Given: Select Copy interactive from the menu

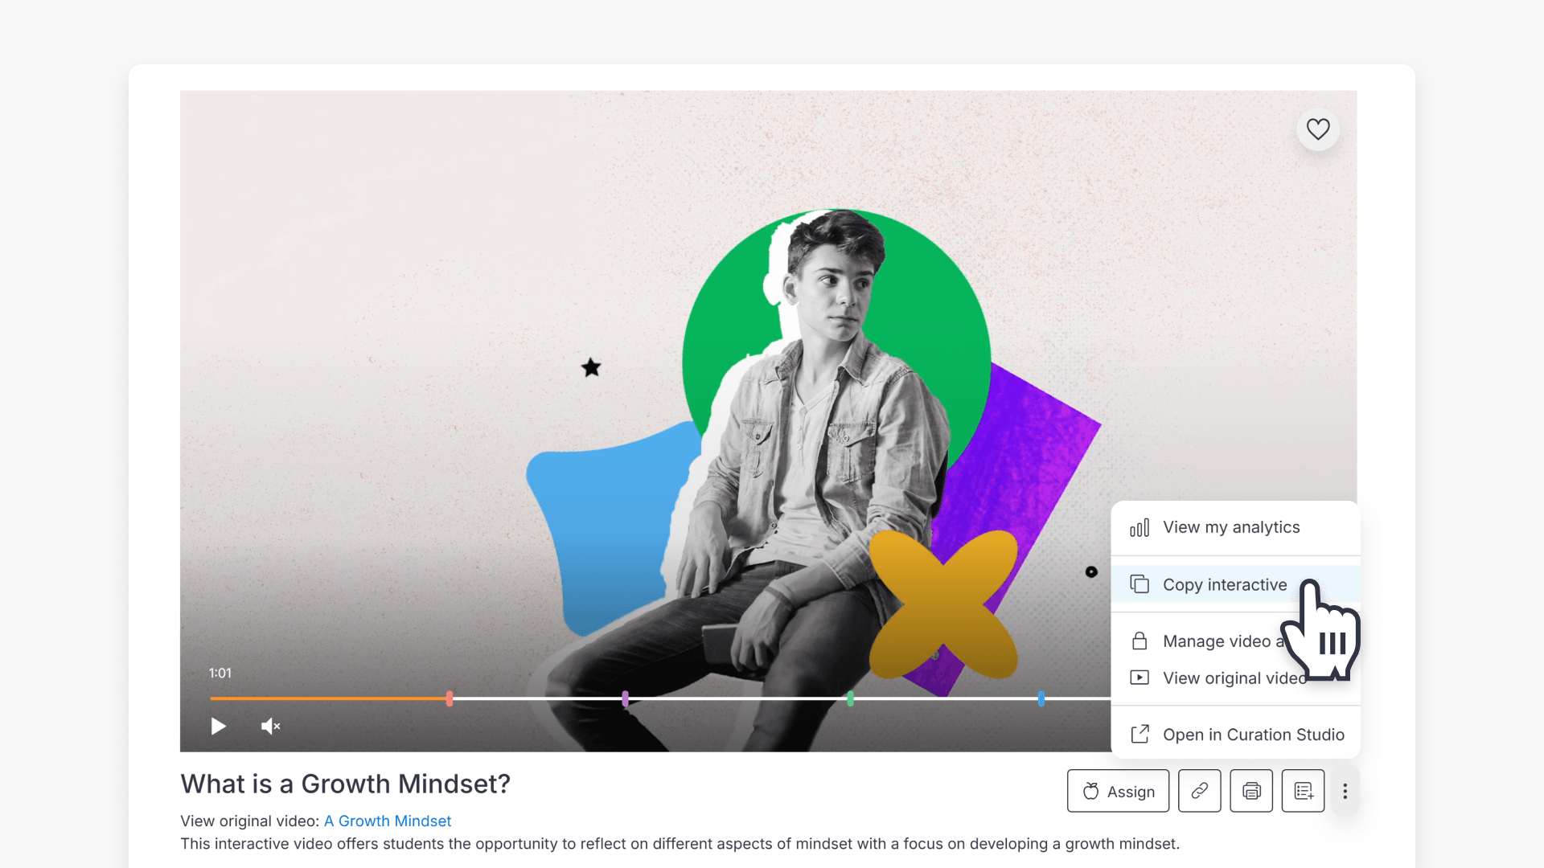Looking at the screenshot, I should coord(1225,584).
